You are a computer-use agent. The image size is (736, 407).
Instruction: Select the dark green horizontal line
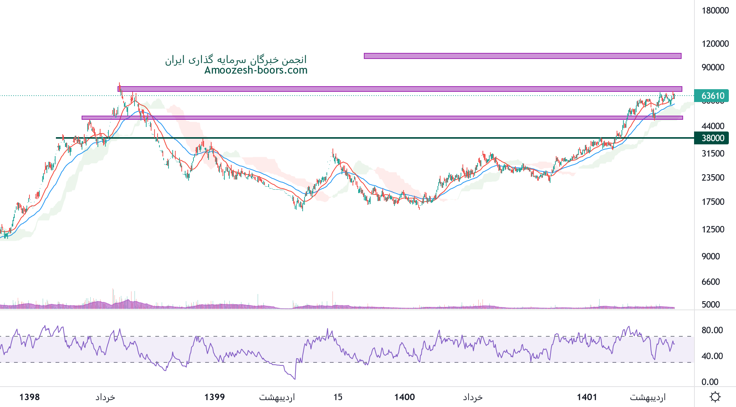pos(378,138)
